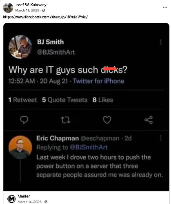
Task: Open the post options three-dot menu
Action: coord(165,7)
